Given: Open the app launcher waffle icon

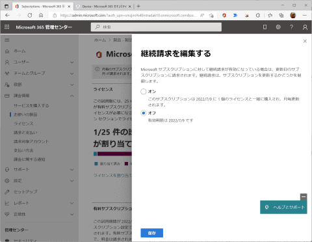Looking at the screenshot, I should (7, 27).
